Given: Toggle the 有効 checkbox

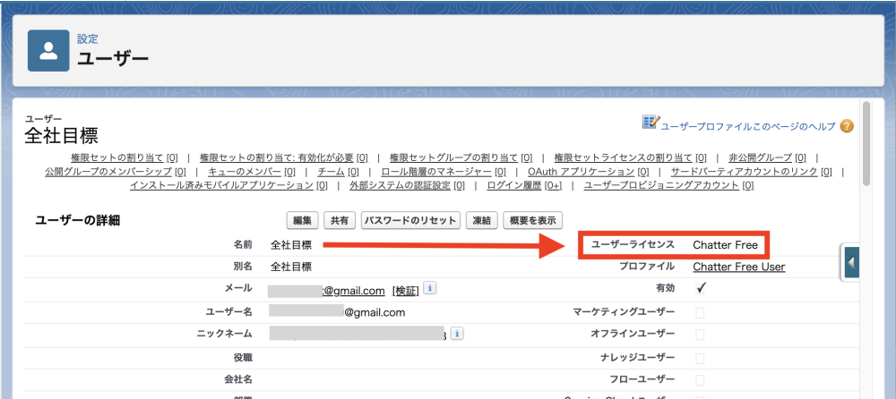Looking at the screenshot, I should (701, 288).
